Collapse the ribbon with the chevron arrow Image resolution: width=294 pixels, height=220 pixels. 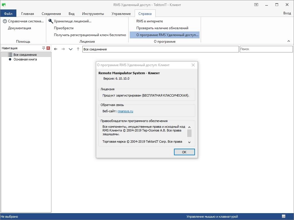pyautogui.click(x=289, y=41)
